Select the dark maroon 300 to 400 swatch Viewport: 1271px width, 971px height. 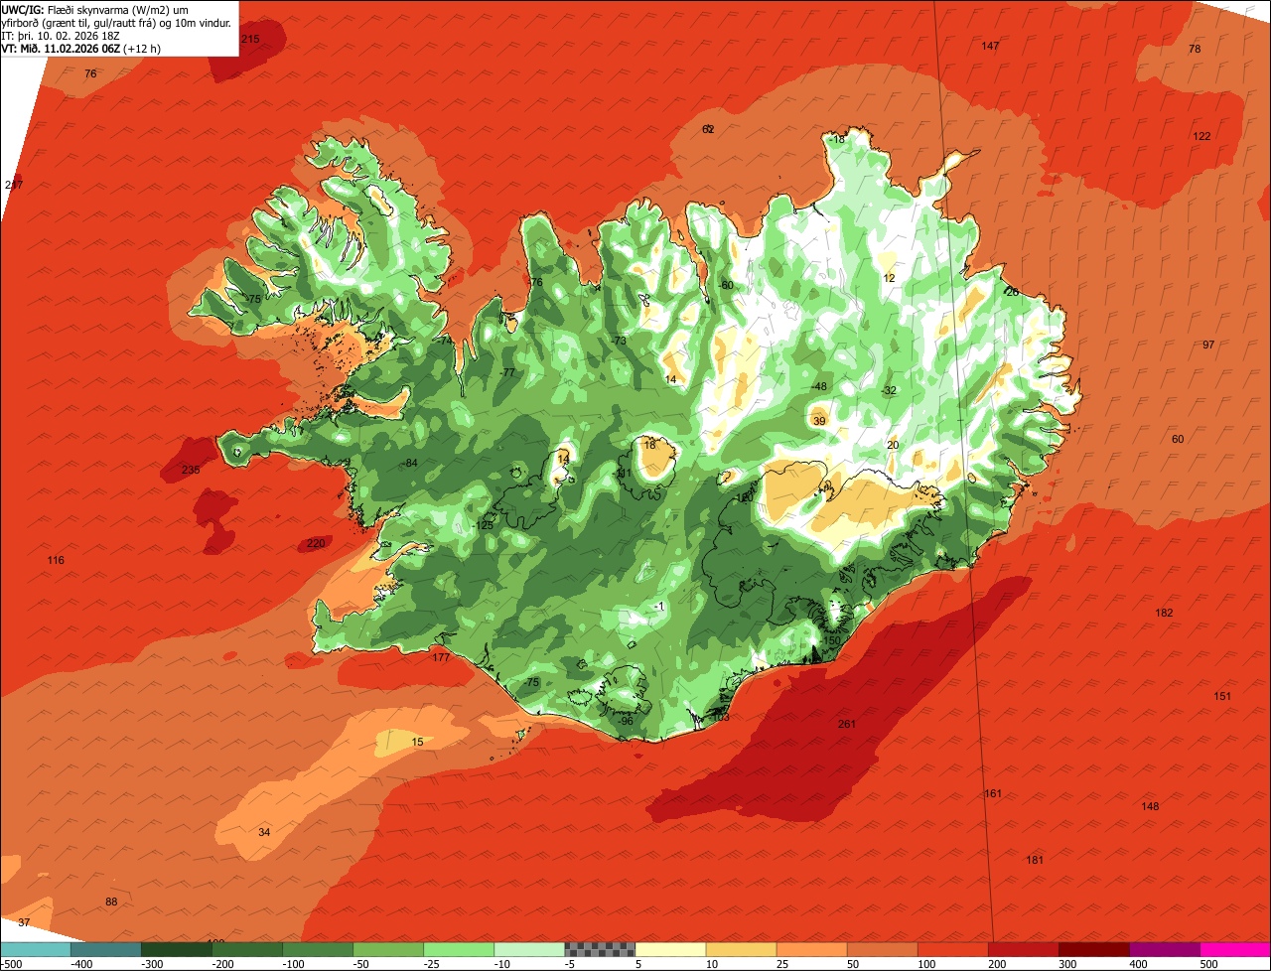[1094, 949]
